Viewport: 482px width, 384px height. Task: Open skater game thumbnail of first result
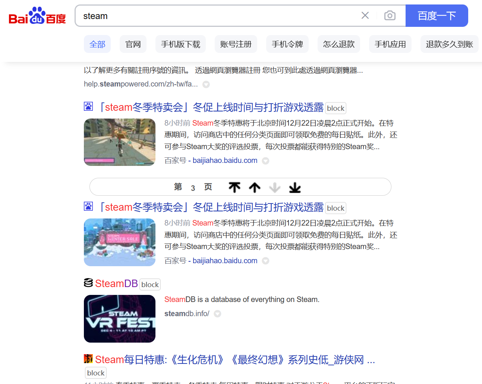pyautogui.click(x=120, y=142)
